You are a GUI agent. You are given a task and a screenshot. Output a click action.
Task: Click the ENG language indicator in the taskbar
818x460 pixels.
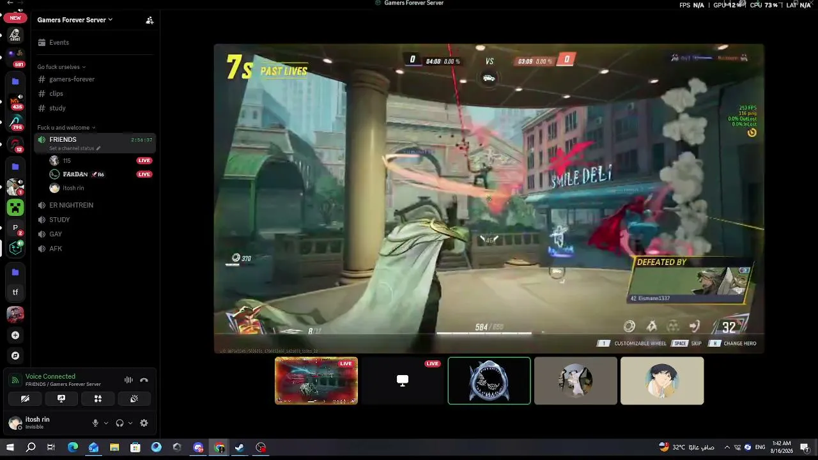click(x=760, y=447)
